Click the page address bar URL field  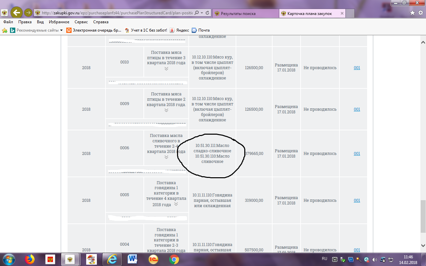tap(116, 13)
